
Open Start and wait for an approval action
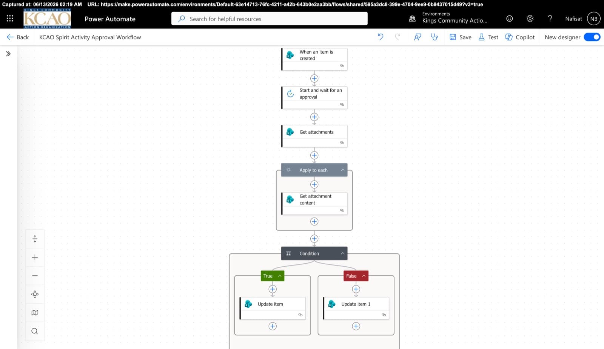tap(314, 97)
